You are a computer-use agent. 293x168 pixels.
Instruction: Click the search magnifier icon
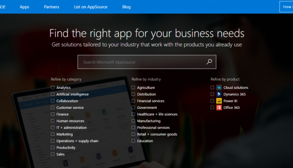coord(209,62)
